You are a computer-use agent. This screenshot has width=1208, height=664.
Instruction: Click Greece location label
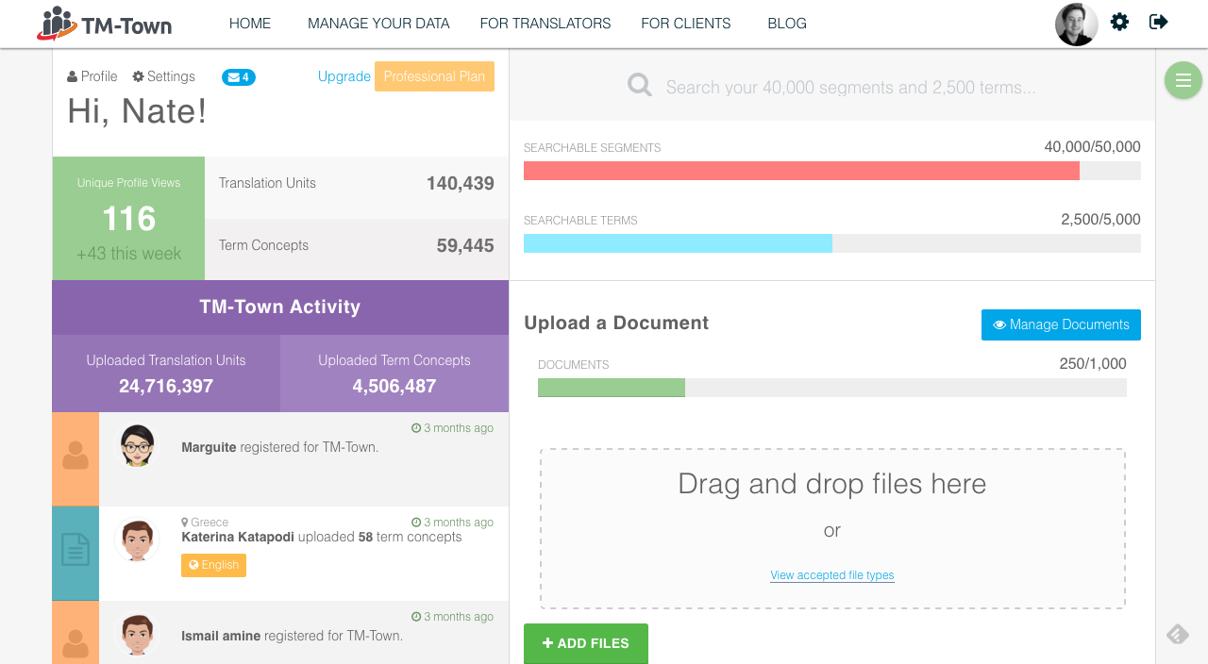(205, 523)
